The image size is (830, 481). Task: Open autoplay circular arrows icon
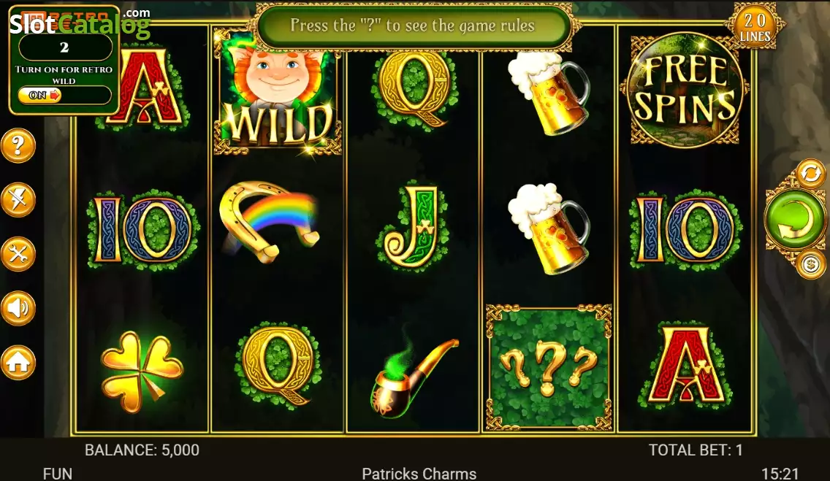tap(810, 174)
